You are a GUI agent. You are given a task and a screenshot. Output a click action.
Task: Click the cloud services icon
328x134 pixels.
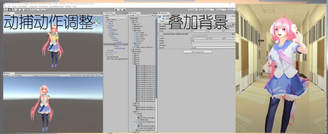201,10
